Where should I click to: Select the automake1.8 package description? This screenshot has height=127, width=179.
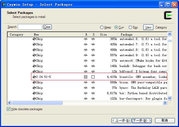[x=143, y=50]
